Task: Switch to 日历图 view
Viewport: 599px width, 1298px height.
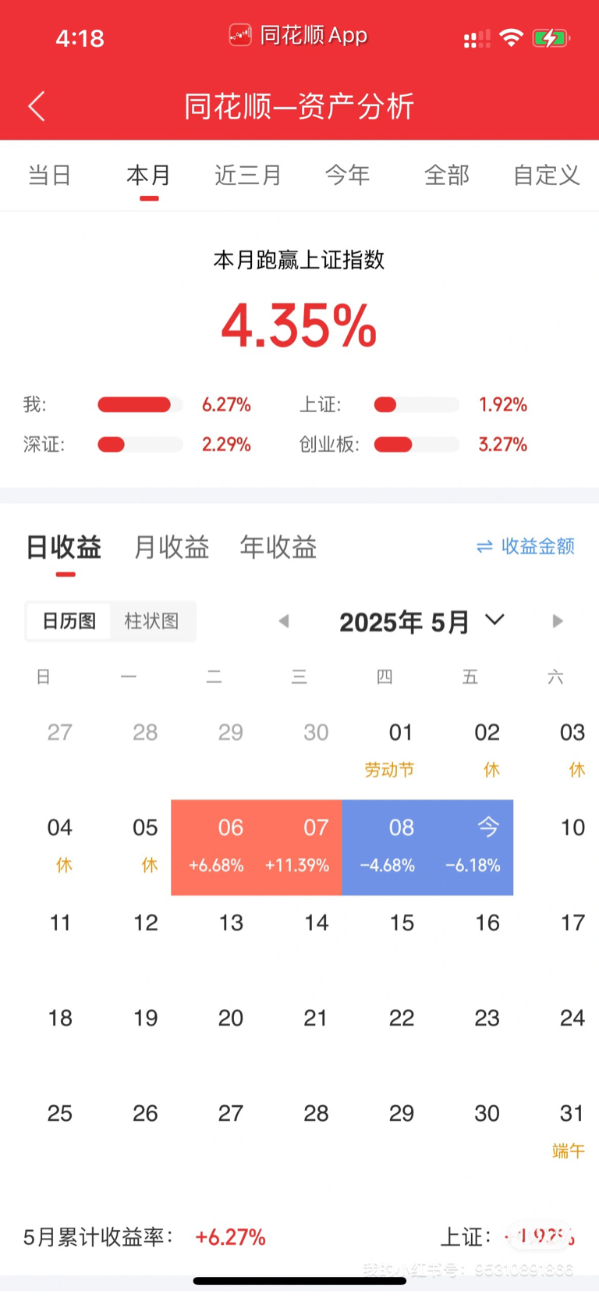Action: pos(69,621)
